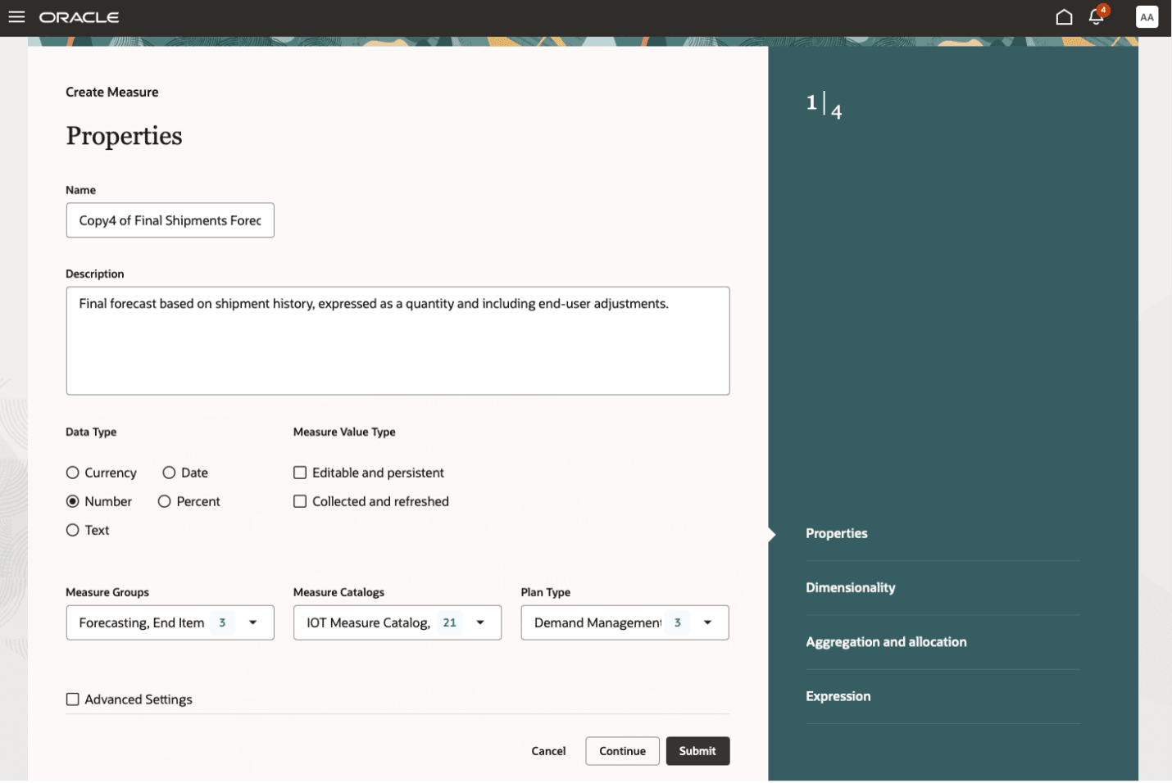Select the Number data type
This screenshot has height=783, width=1172.
(x=72, y=501)
